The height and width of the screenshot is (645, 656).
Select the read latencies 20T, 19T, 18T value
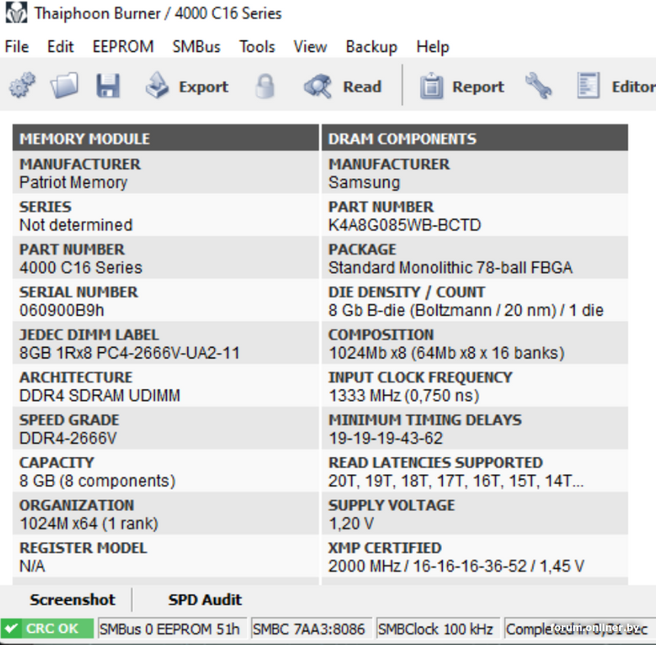[456, 481]
